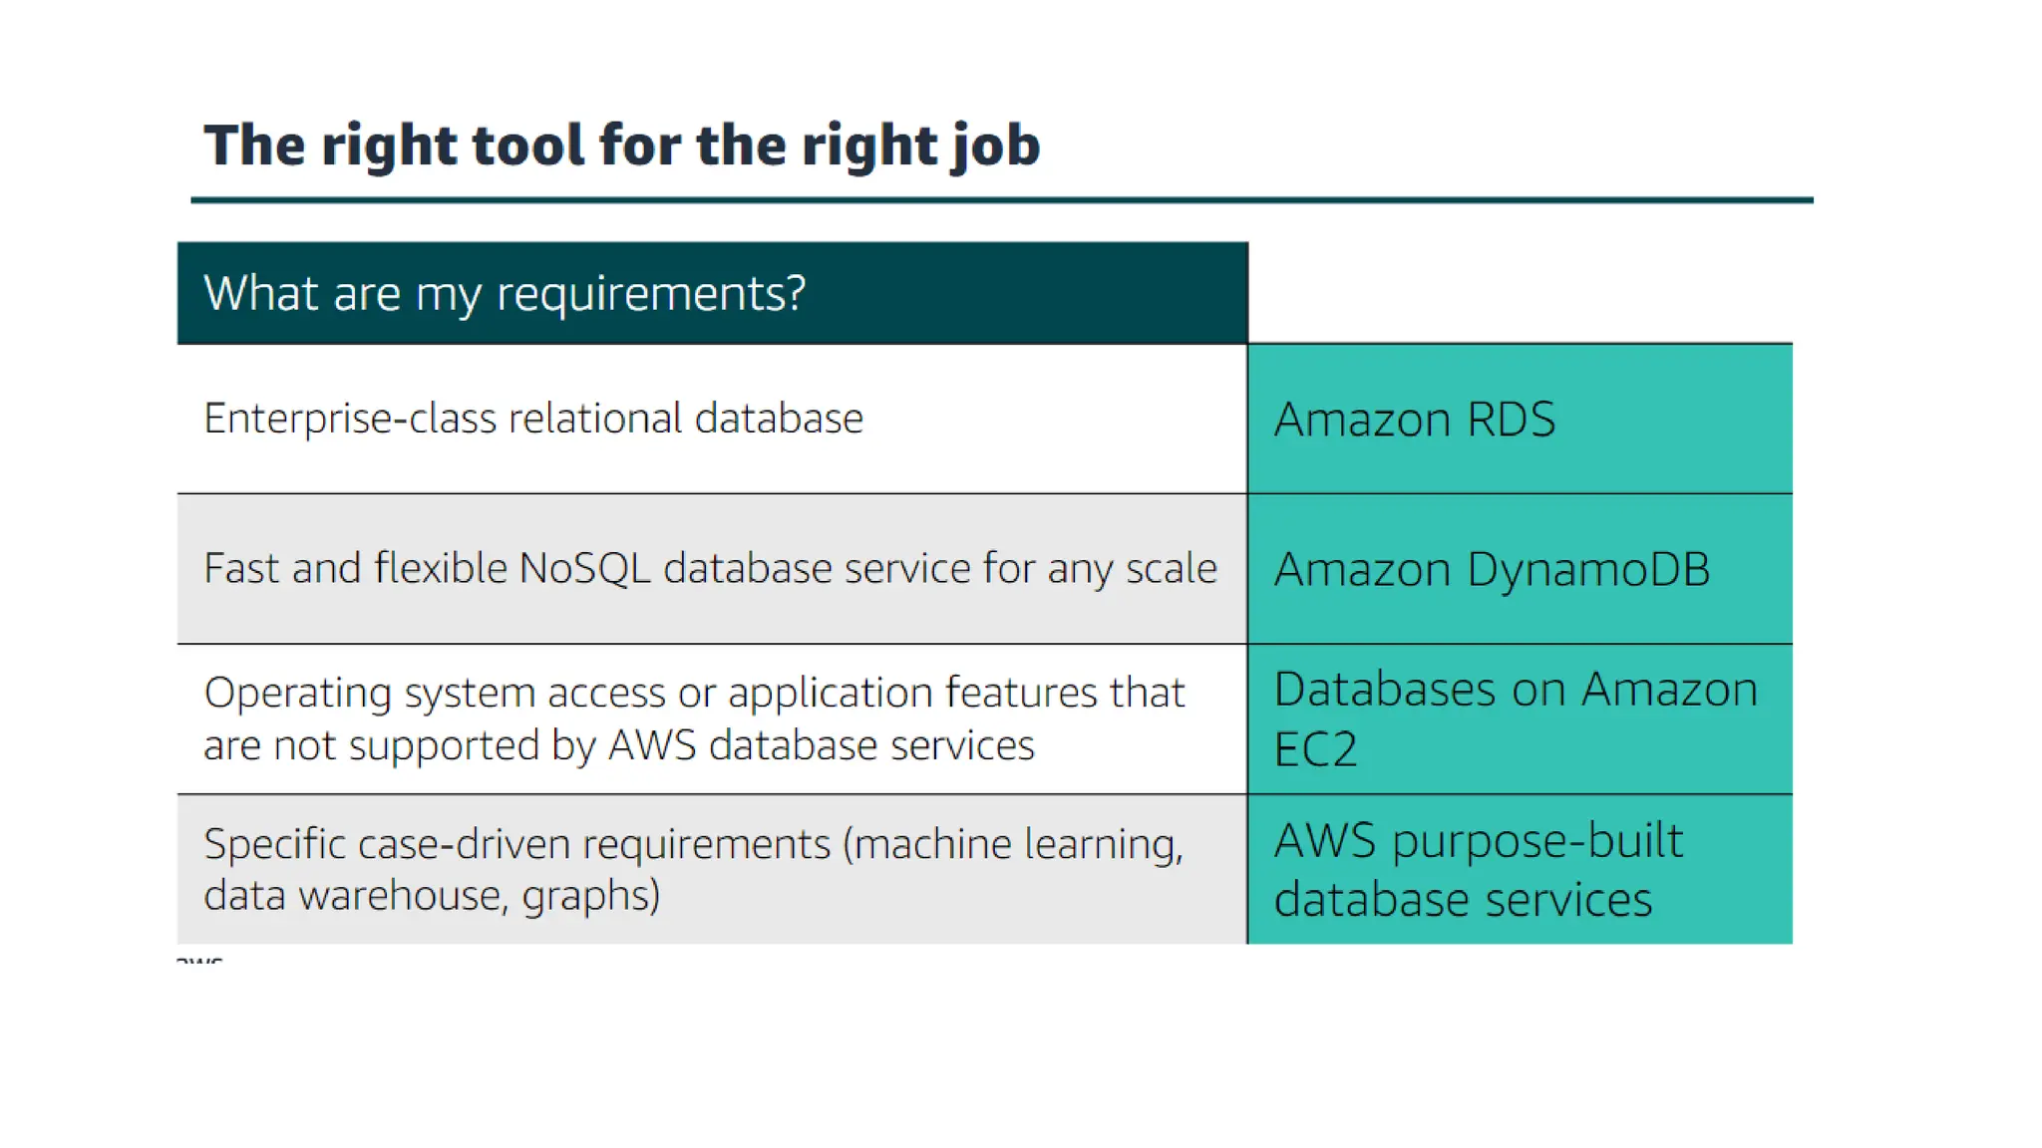2042x1148 pixels.
Task: Click the "Fast and flexible NoSQL database" row
Action: pyautogui.click(x=710, y=569)
